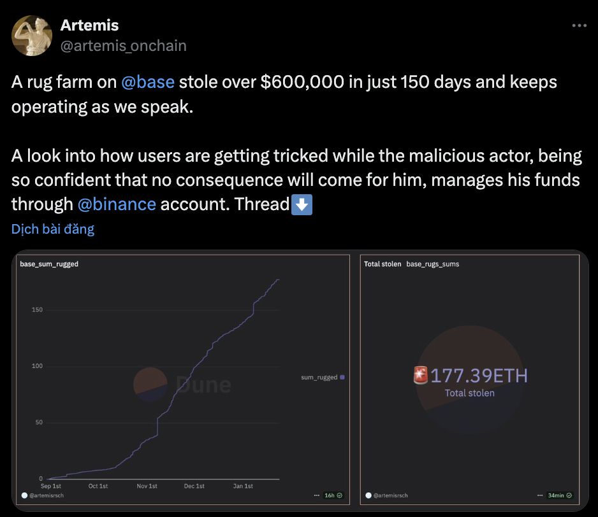Screen dimensions: 598x517
Task: Click the base_sum_rugged chart title
Action: coord(49,264)
